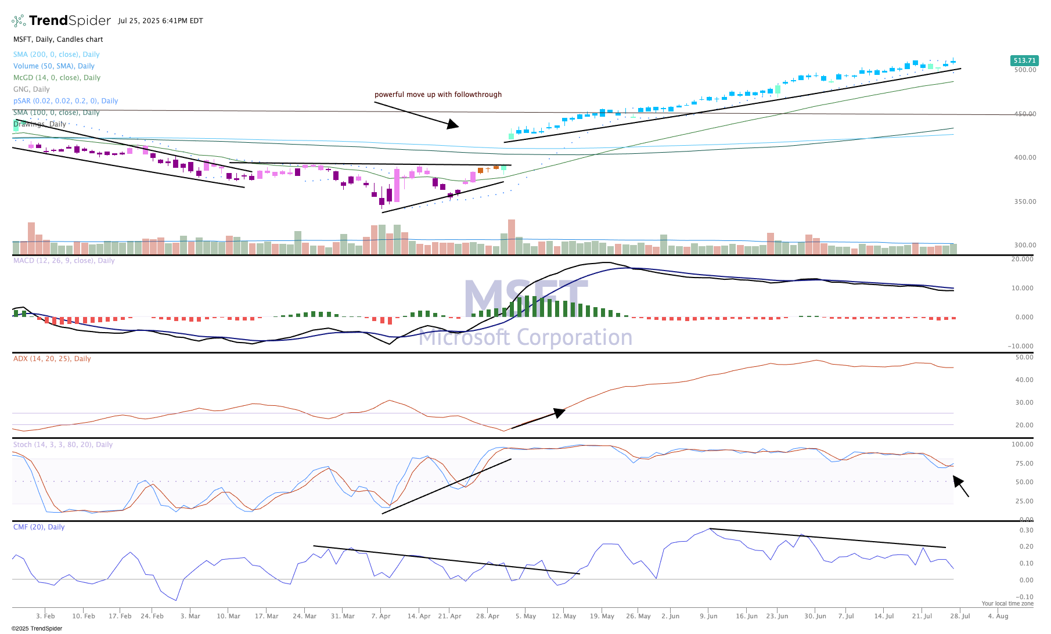Screen dimensions: 1051x634
Task: Click the 'Jul 25, 2025 6:41PM EDT' timestamp
Action: click(x=160, y=21)
